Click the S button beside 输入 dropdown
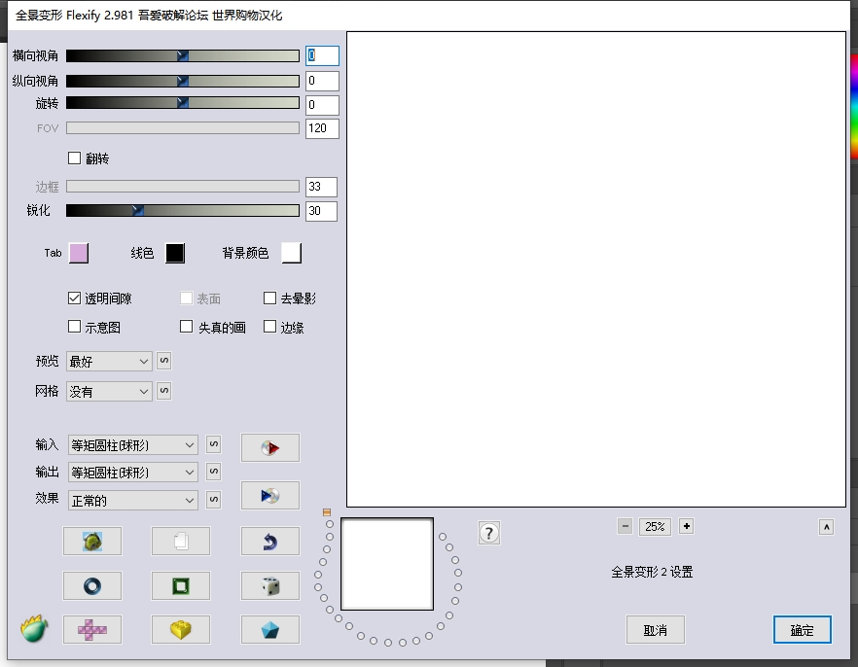Viewport: 858px width, 667px height. (x=213, y=444)
